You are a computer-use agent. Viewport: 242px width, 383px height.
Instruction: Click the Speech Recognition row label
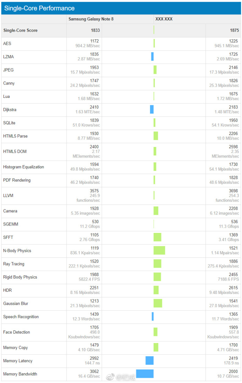(x=21, y=317)
